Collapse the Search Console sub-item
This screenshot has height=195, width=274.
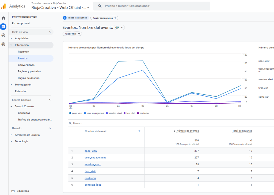pyautogui.click(x=11, y=106)
